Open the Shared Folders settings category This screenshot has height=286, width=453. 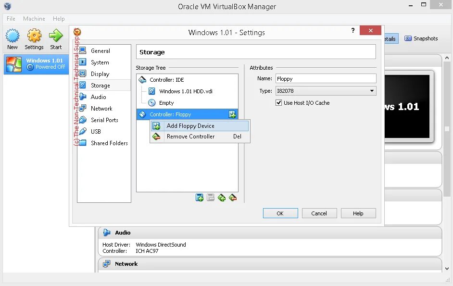104,143
